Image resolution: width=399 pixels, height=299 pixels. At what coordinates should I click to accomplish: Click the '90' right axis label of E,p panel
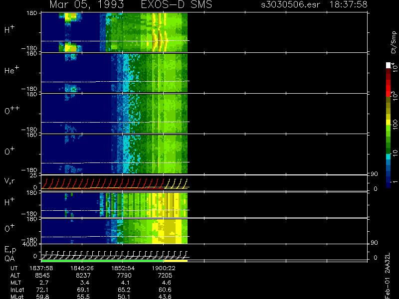(374, 243)
